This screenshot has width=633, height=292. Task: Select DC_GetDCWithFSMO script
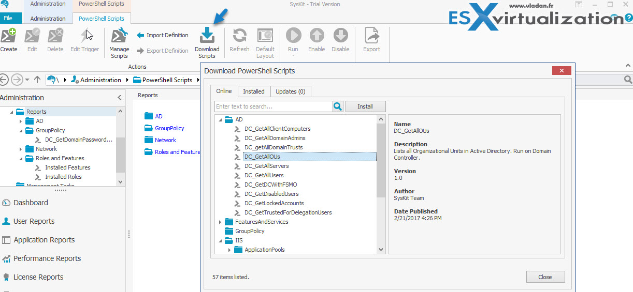(270, 185)
